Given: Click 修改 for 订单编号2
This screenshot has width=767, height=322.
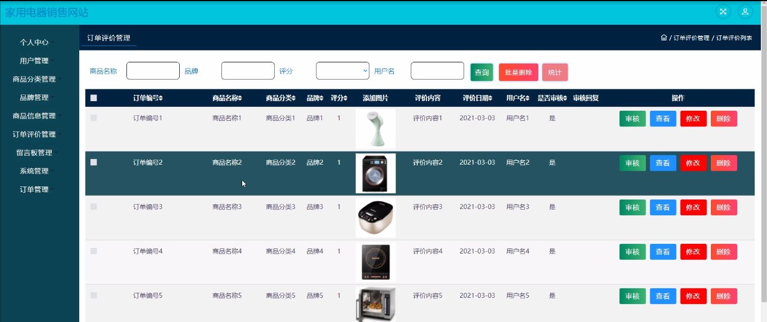Looking at the screenshot, I should [x=693, y=163].
